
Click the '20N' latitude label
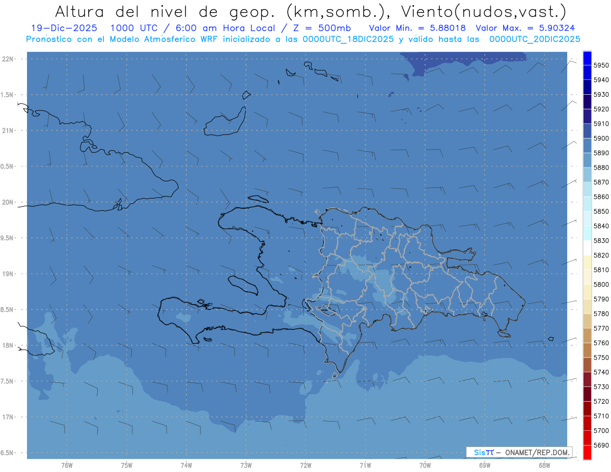tap(8, 202)
